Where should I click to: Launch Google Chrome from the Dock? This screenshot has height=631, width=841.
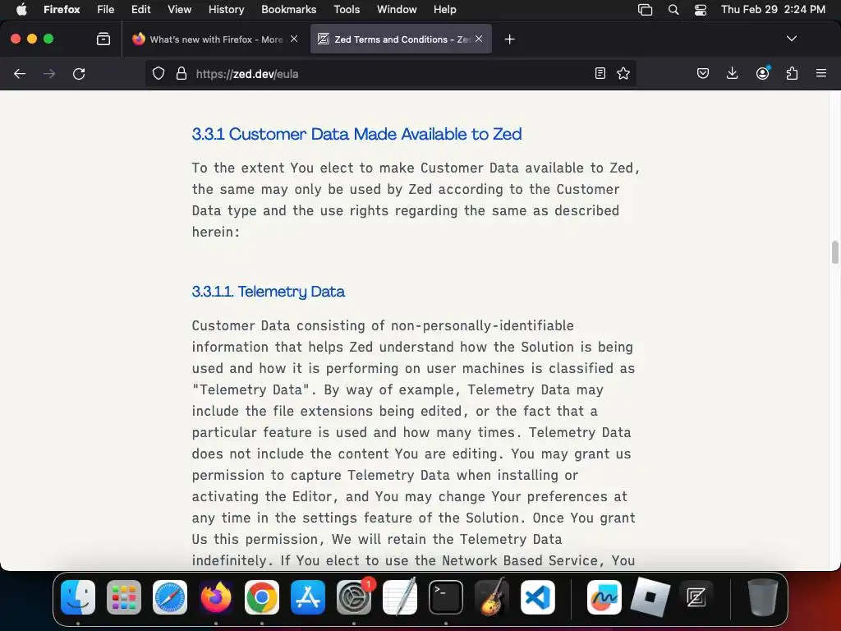pyautogui.click(x=262, y=597)
